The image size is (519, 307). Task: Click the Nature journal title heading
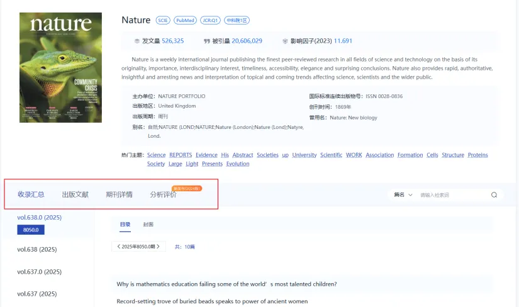136,20
